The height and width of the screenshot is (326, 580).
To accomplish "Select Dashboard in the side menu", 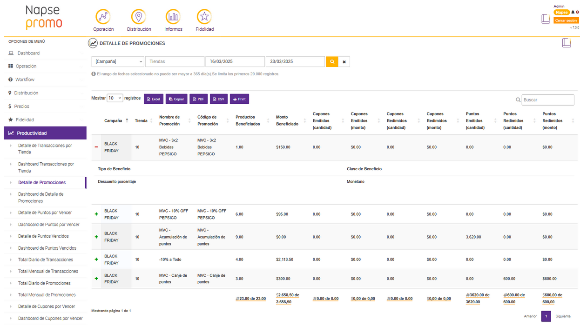I will pos(28,53).
